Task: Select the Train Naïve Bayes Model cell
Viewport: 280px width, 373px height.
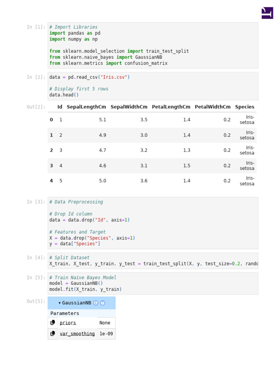Action: pos(153,283)
